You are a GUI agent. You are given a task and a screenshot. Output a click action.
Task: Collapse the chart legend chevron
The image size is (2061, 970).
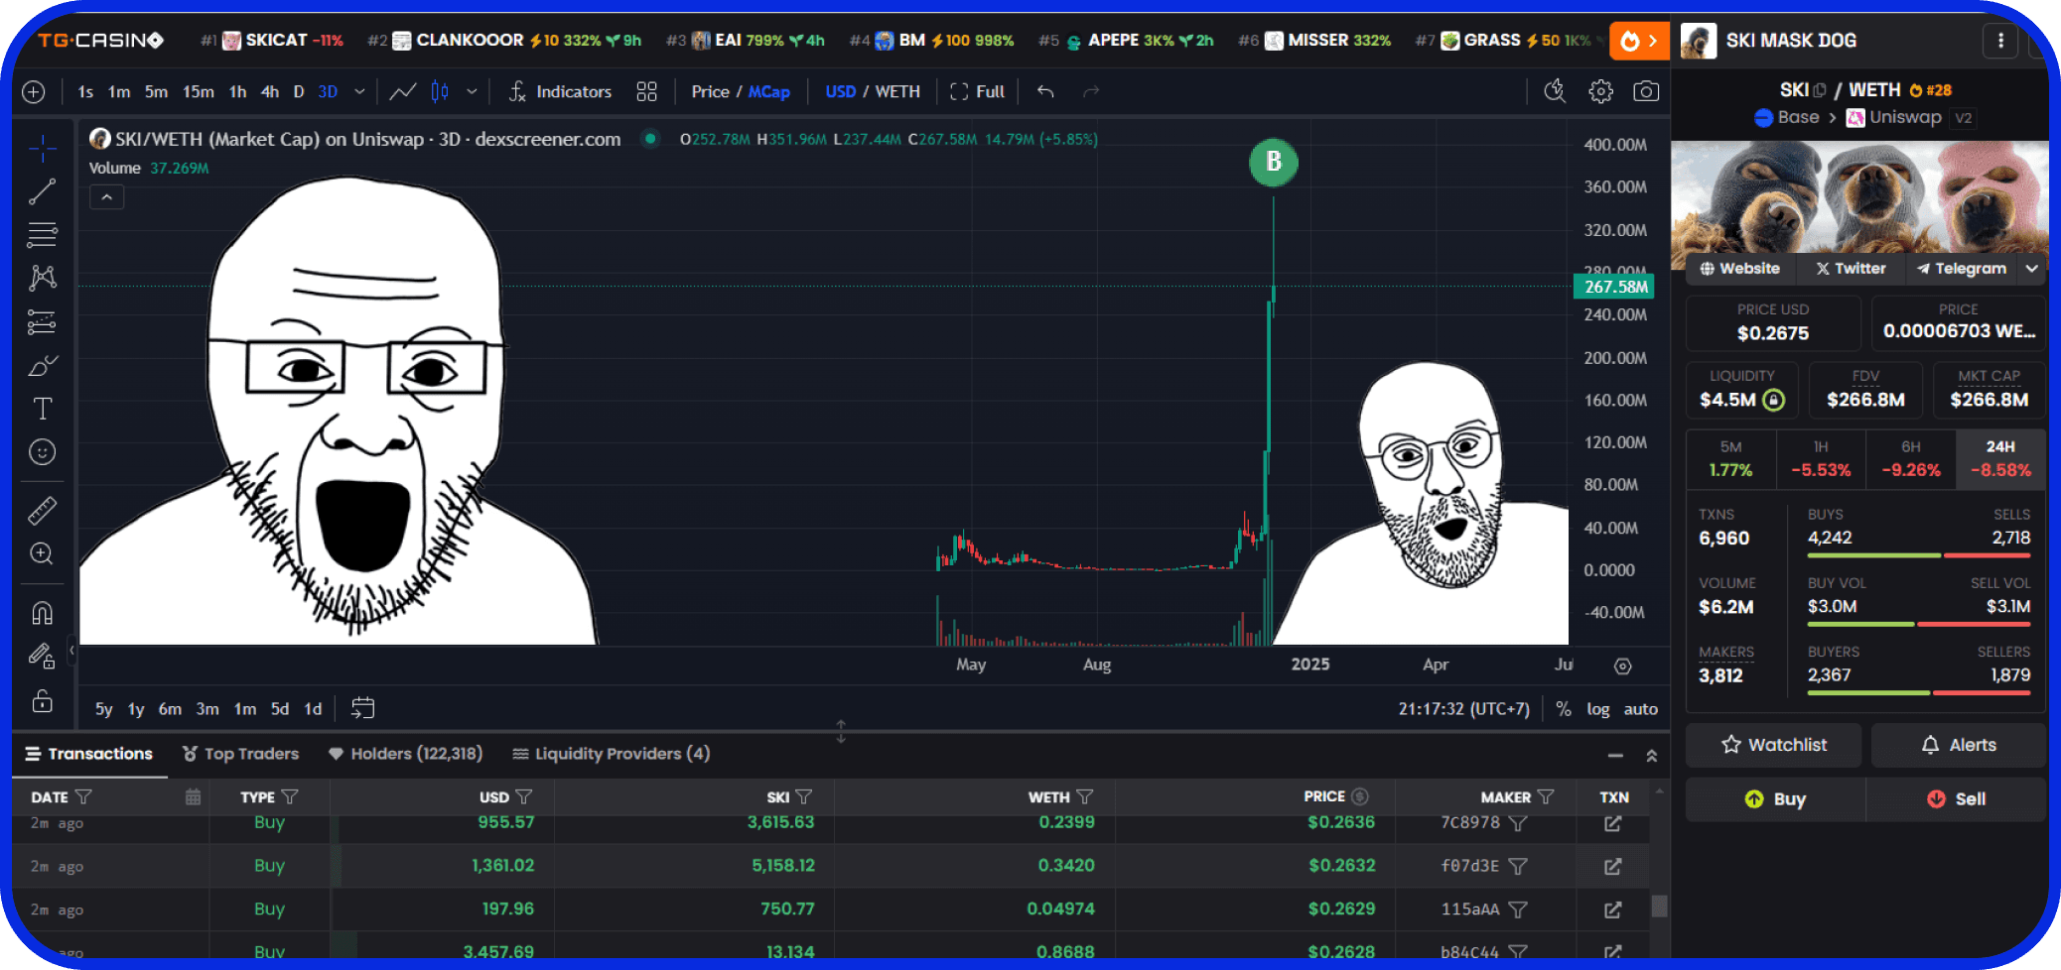click(106, 197)
